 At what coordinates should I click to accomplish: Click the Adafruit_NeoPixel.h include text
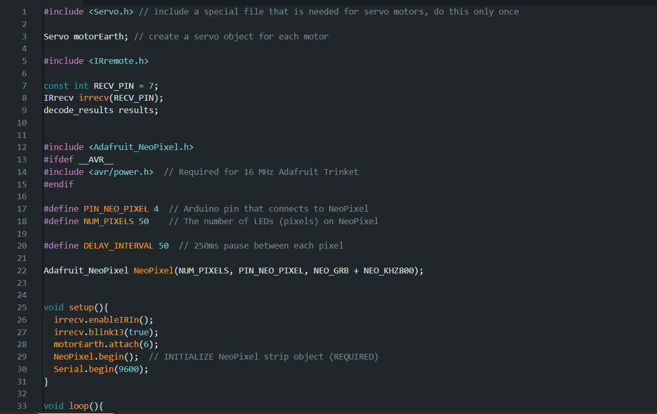click(x=141, y=147)
